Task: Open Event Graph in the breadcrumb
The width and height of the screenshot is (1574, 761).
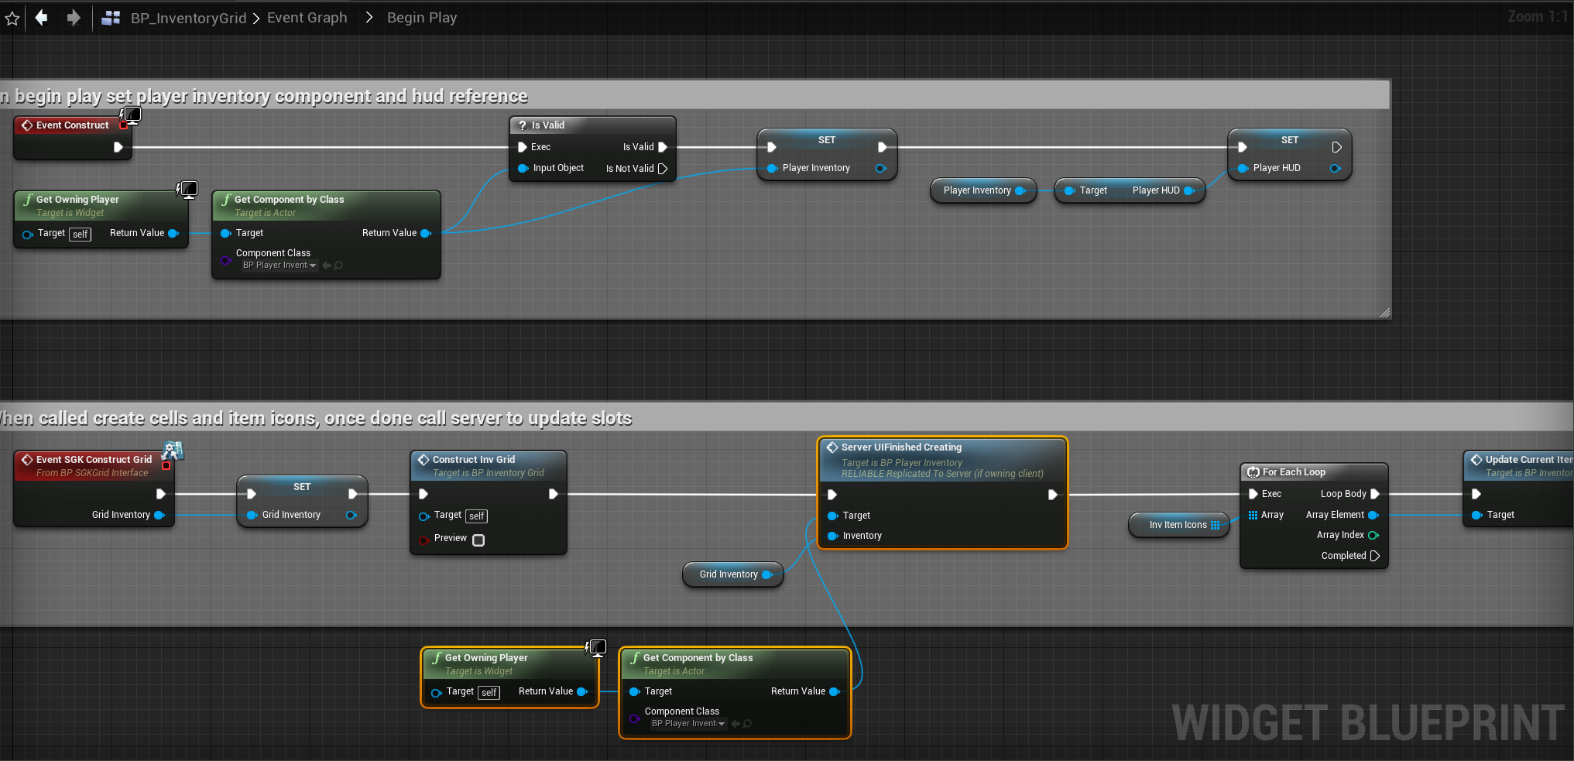Action: coord(307,18)
